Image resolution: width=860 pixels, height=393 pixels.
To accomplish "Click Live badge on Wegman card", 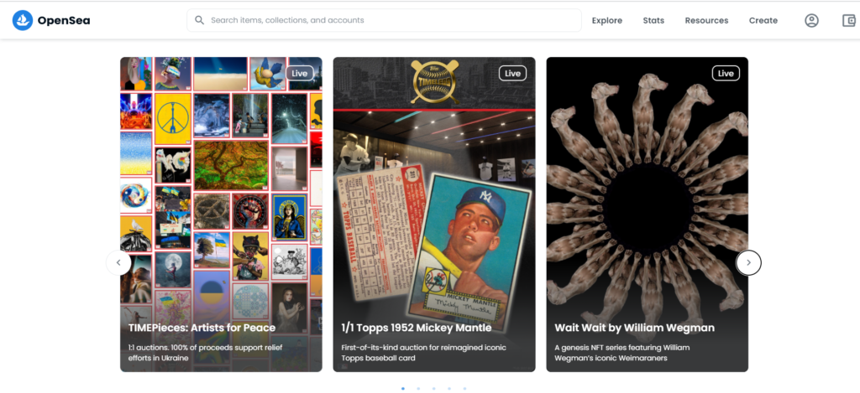I will [x=726, y=74].
